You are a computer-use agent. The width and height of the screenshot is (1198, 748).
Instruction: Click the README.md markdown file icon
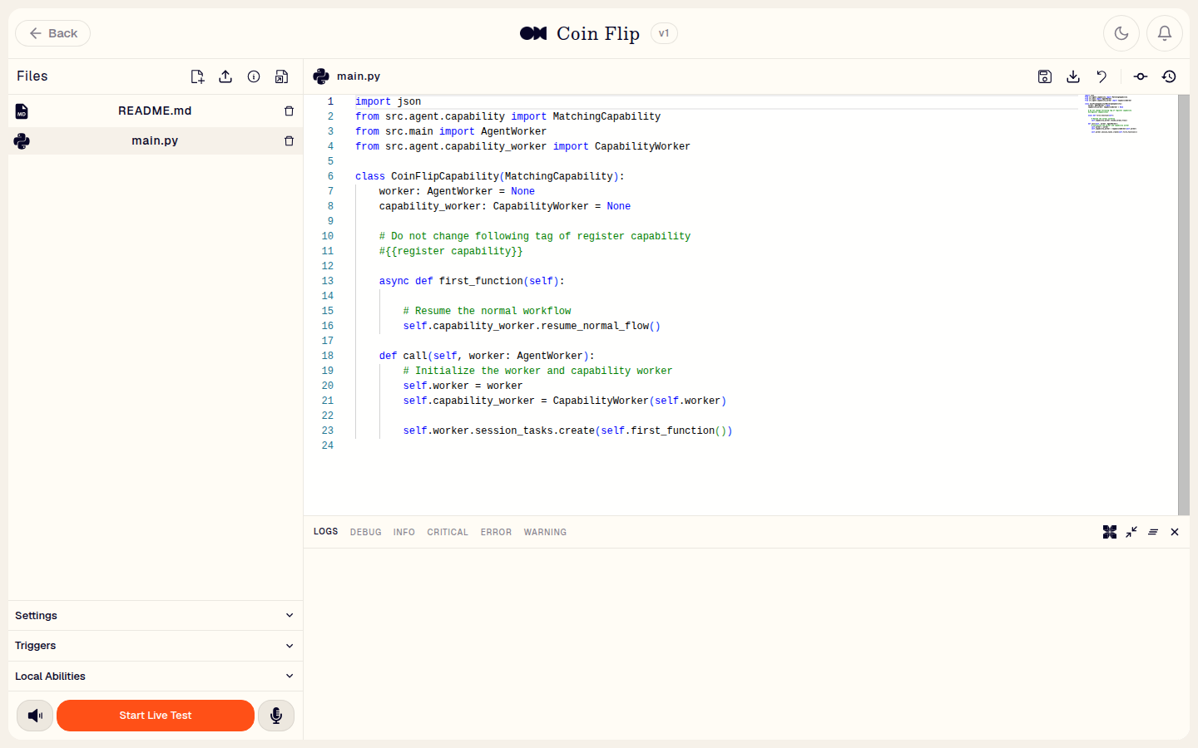(22, 111)
